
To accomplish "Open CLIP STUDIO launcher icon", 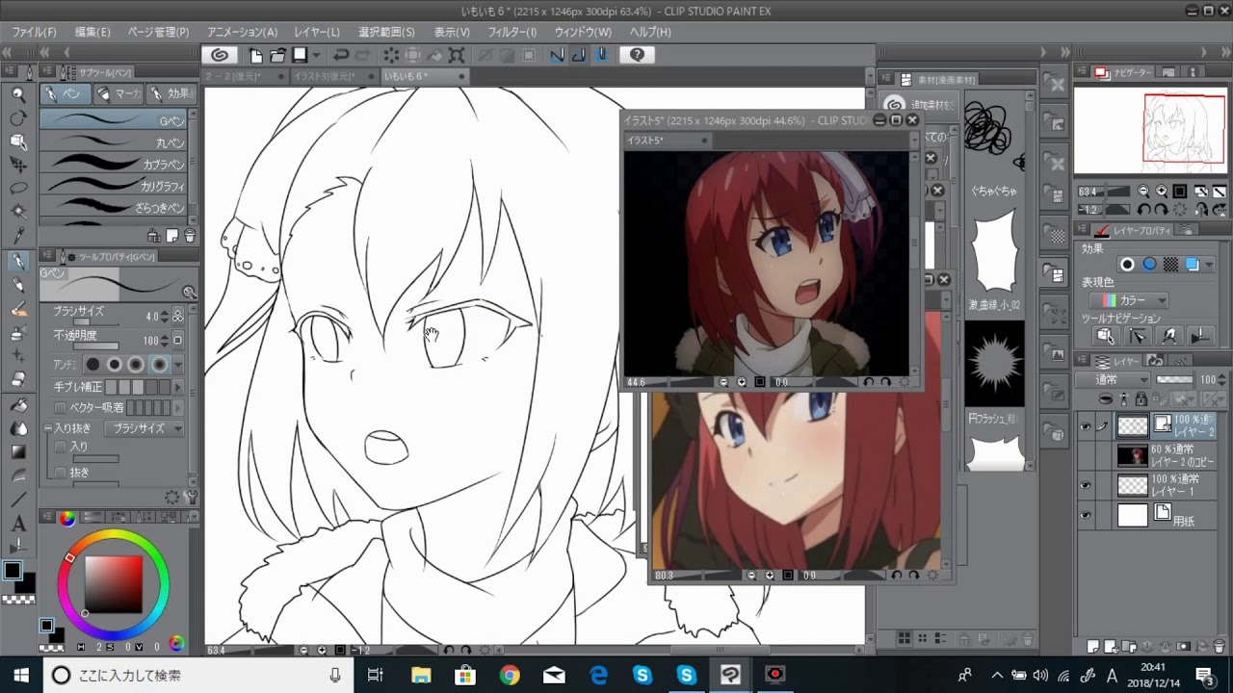I will point(220,55).
